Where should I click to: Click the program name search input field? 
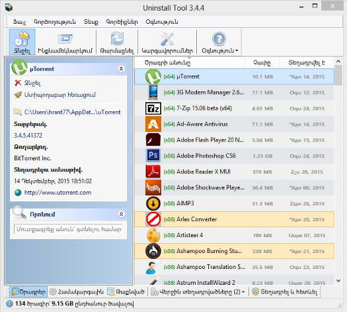coord(68,229)
